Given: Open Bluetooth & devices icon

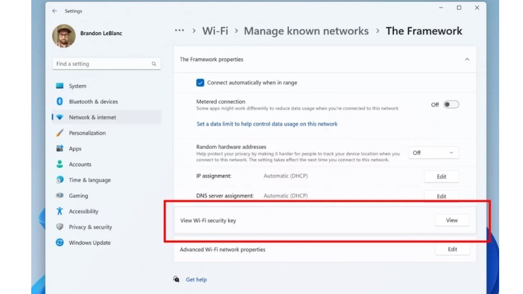Looking at the screenshot, I should tap(60, 102).
